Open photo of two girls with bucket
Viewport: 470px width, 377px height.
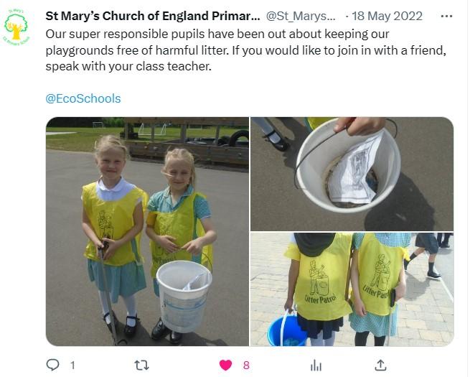(147, 231)
